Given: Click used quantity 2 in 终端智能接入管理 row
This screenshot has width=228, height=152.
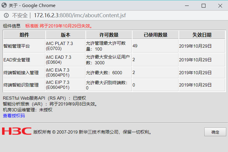Looking at the screenshot, I should (x=155, y=72).
